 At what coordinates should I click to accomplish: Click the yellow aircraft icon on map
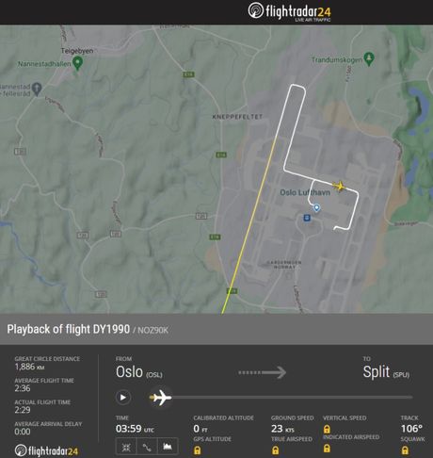339,186
